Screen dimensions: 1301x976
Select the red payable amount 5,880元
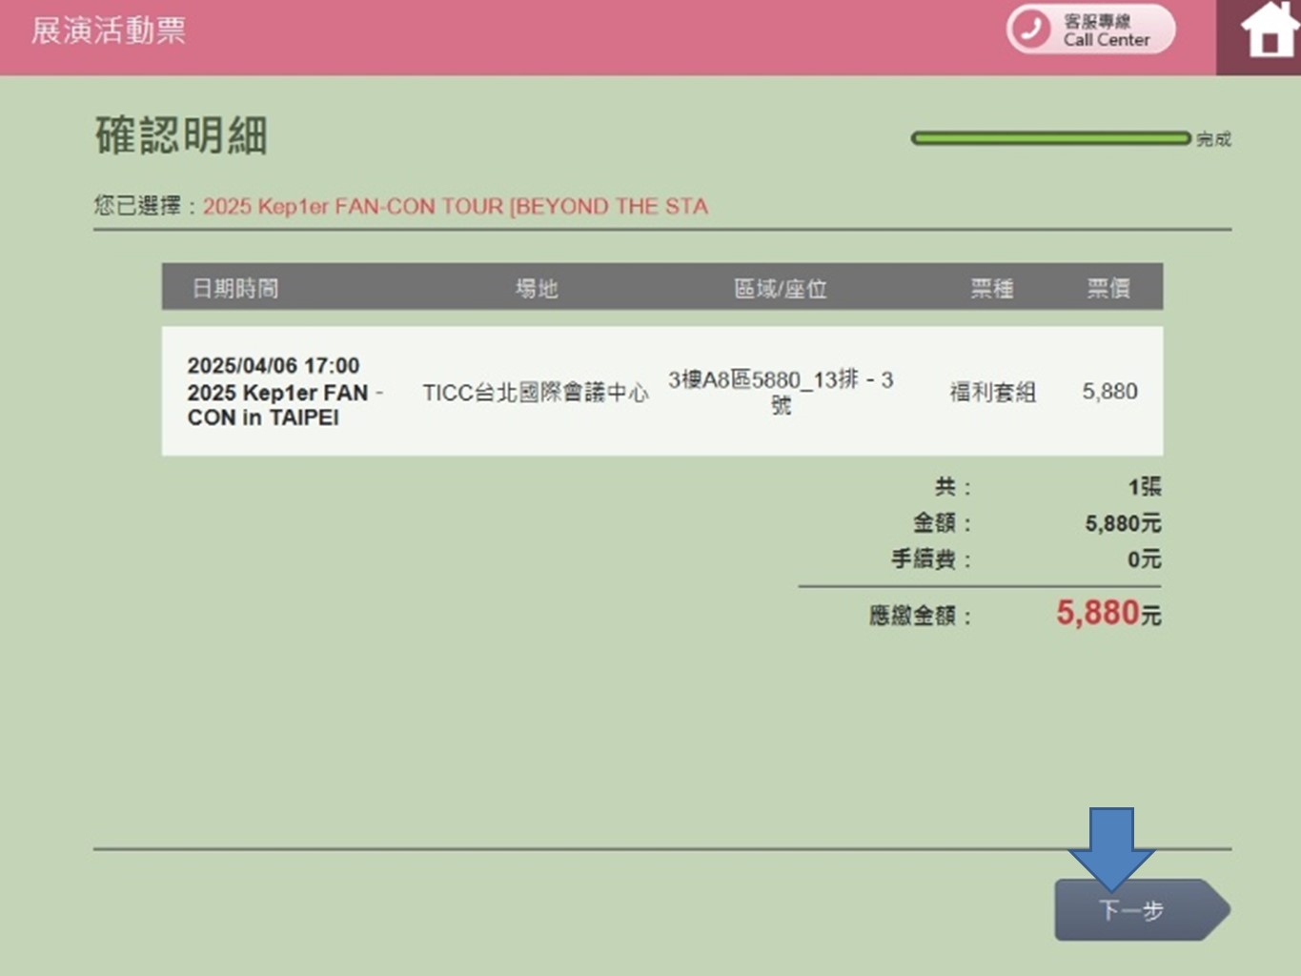click(1108, 613)
